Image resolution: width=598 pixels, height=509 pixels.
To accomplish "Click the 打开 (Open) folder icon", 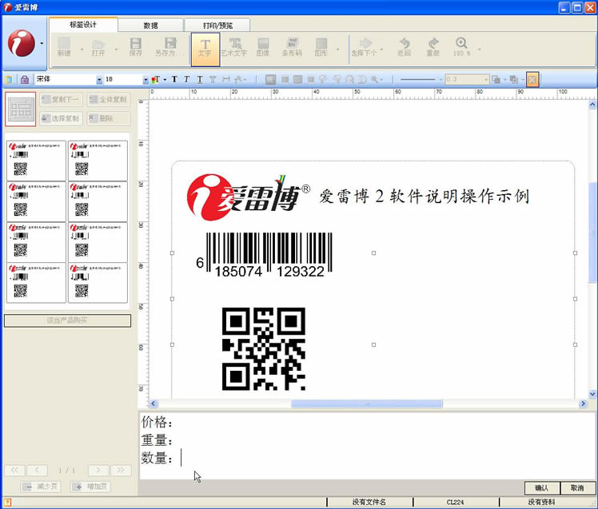I will [x=98, y=47].
